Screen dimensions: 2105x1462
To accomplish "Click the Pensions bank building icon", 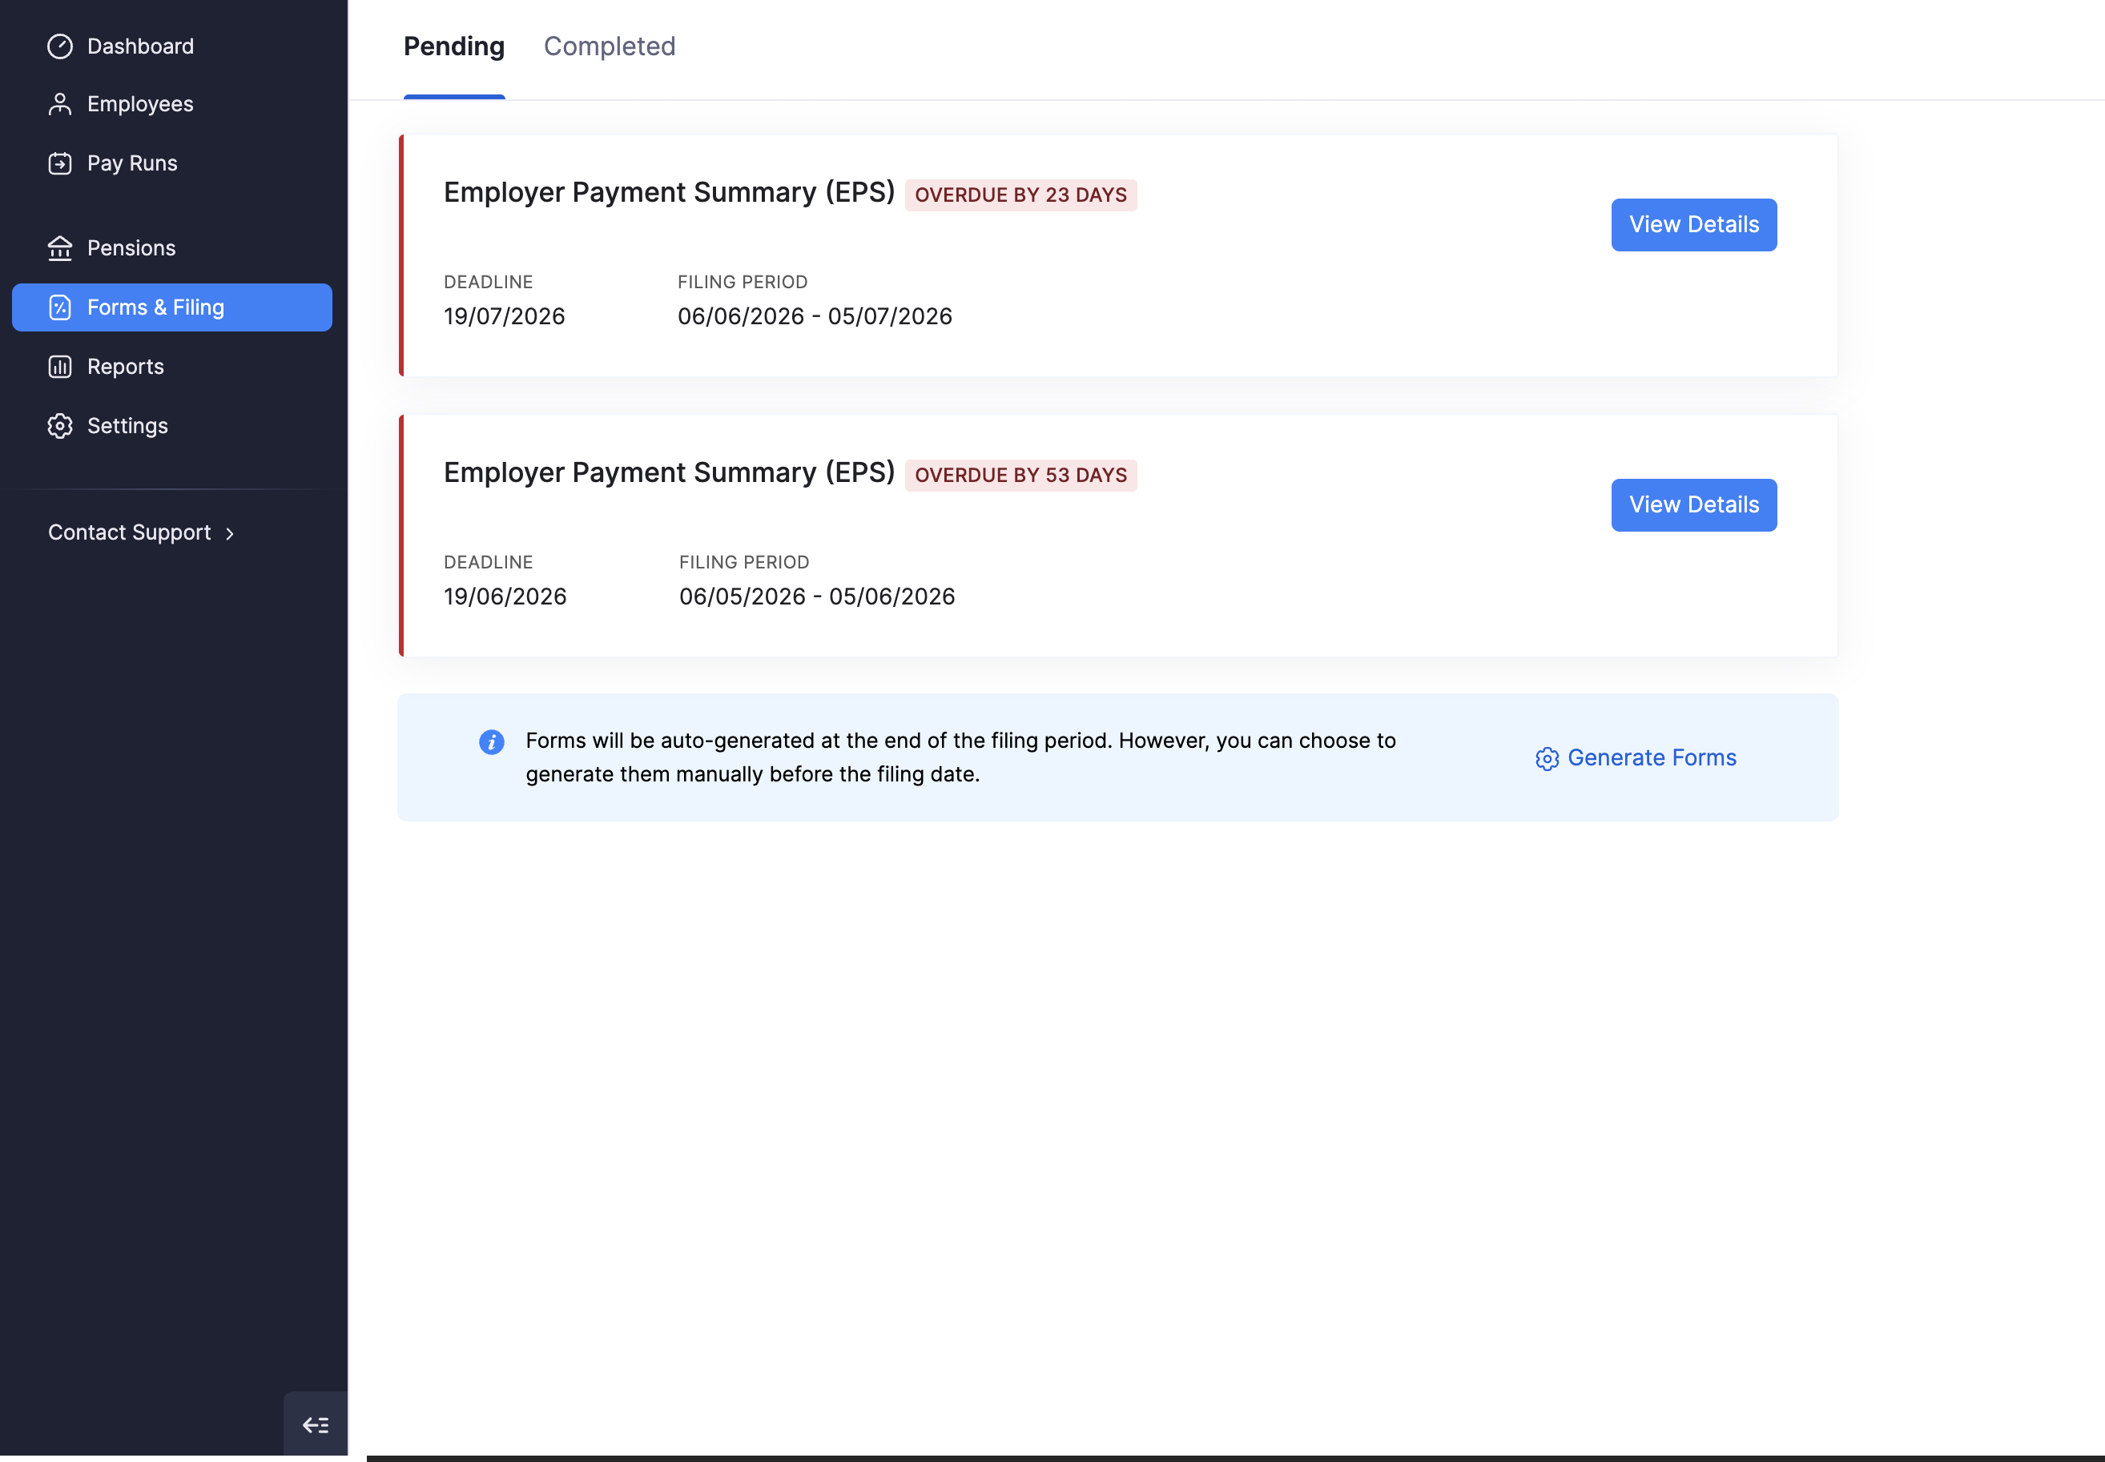I will [x=59, y=248].
